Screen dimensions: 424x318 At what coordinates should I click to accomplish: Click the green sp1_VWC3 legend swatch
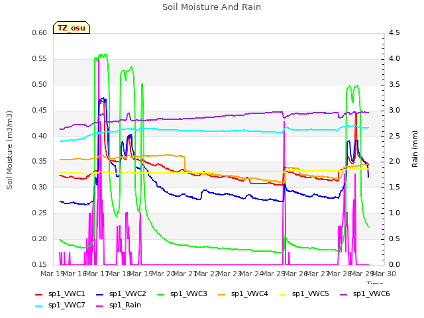pos(161,295)
